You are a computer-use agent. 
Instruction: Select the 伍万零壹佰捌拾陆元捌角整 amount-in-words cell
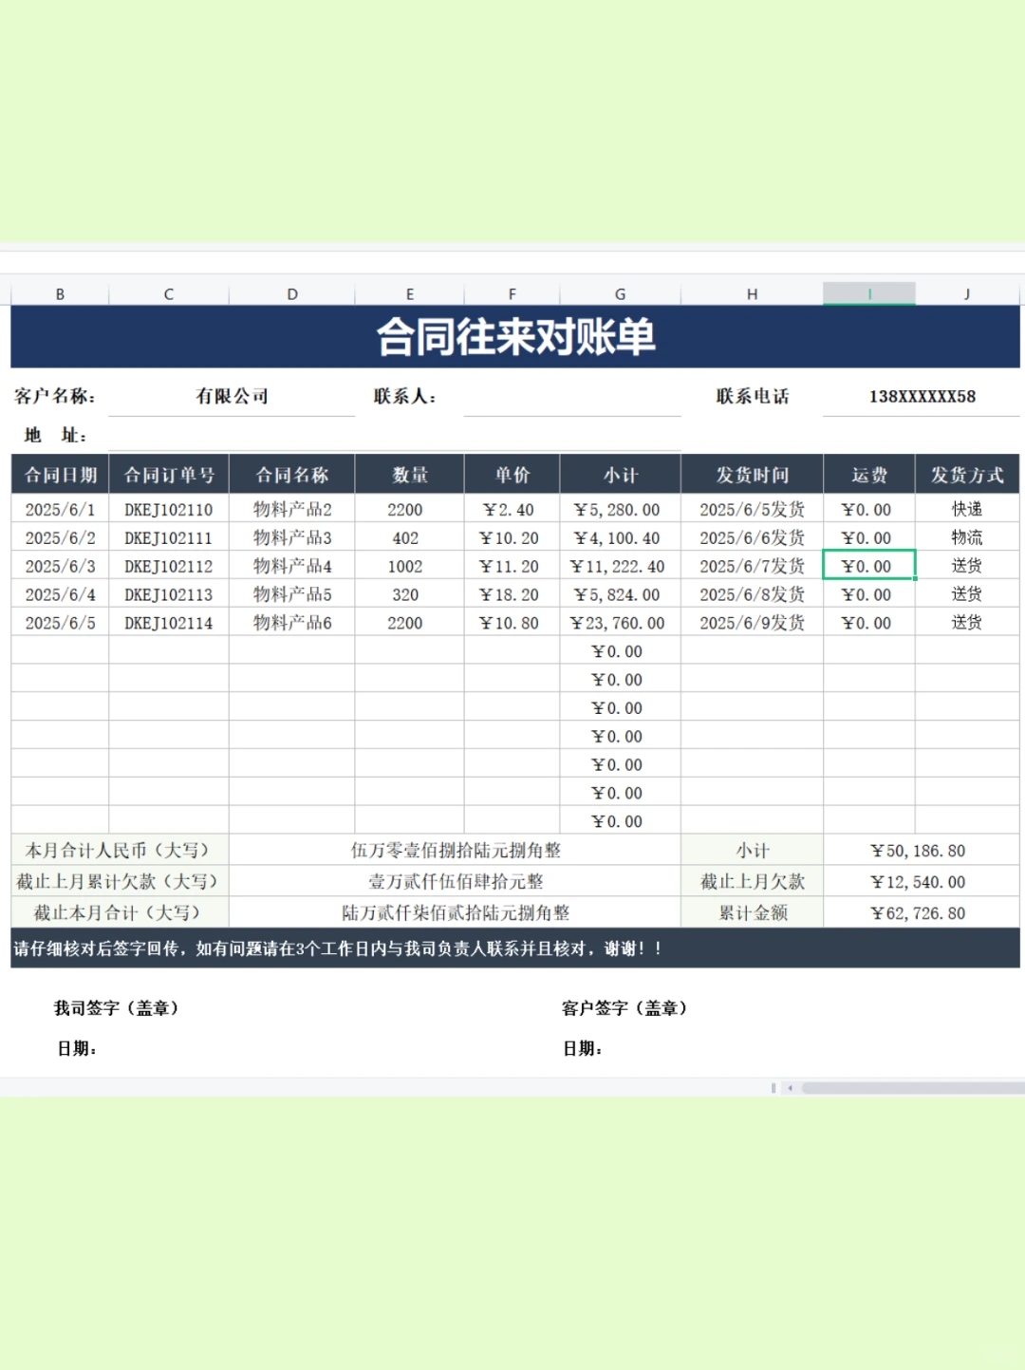[x=455, y=850]
